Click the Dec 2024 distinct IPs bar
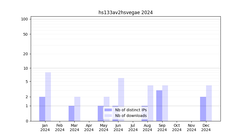This screenshot has height=136, width=245. coord(203,109)
